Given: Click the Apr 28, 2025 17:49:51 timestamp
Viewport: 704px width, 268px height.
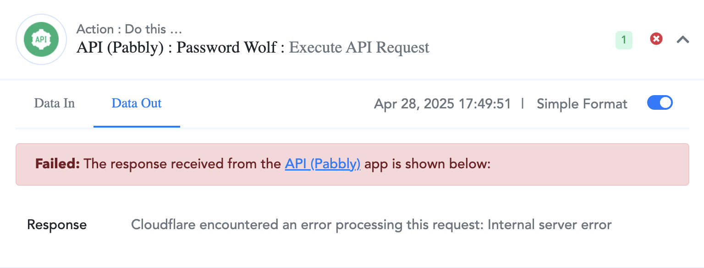Looking at the screenshot, I should (442, 104).
